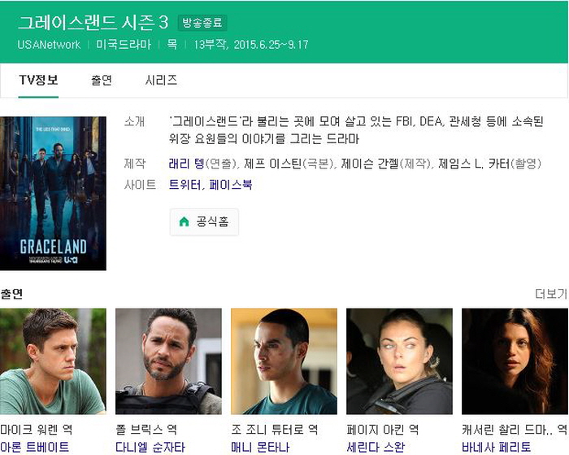Click actor name 다니엘 순자타
The width and height of the screenshot is (569, 455).
click(150, 447)
